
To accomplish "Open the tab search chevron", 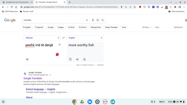I will coord(171,2).
